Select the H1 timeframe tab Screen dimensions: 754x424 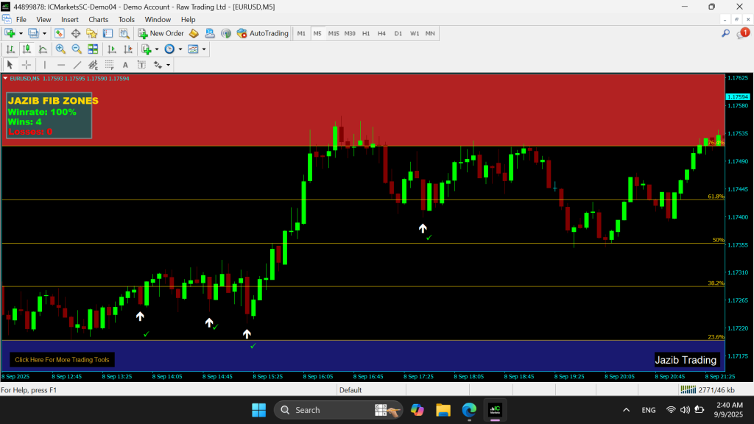[366, 33]
